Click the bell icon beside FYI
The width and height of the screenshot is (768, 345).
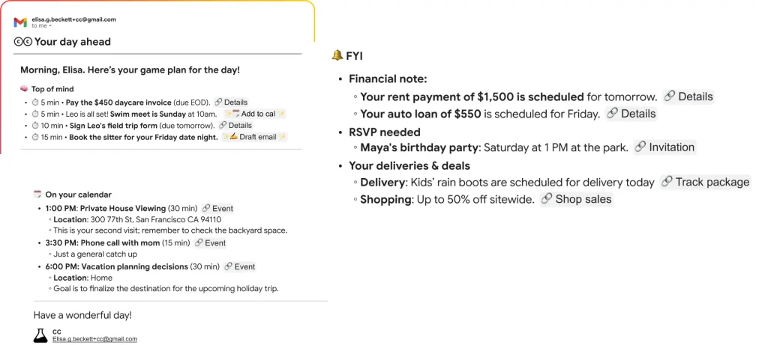coord(337,55)
